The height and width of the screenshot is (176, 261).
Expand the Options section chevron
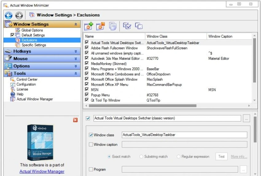pos(76,66)
